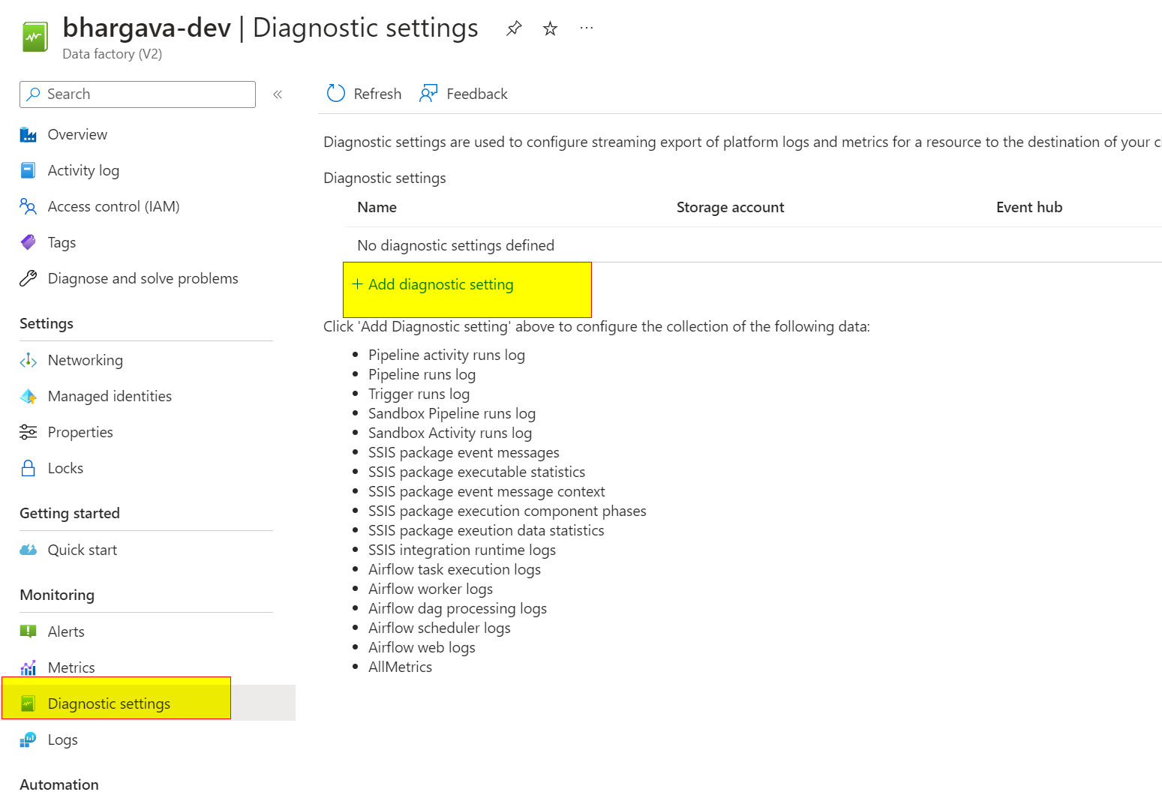Open Access control (IAM) people icon
This screenshot has height=795, width=1162.
29,207
